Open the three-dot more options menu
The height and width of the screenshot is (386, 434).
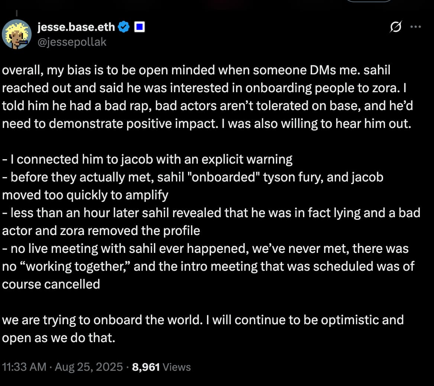tap(415, 27)
